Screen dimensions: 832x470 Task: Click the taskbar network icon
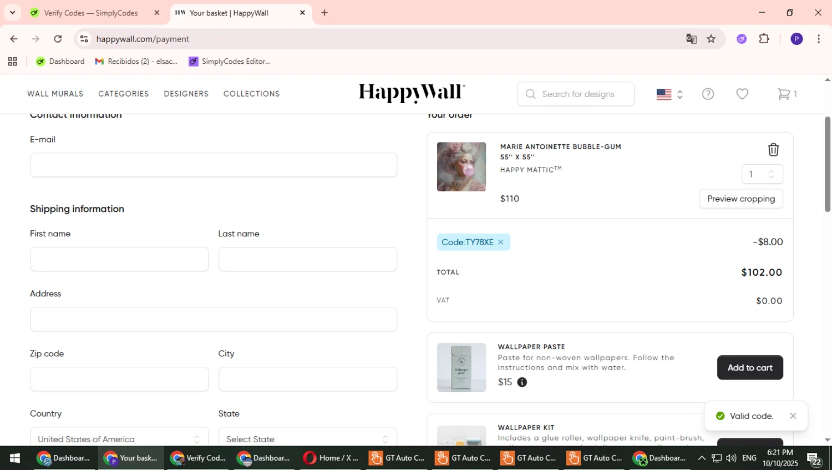(x=717, y=458)
